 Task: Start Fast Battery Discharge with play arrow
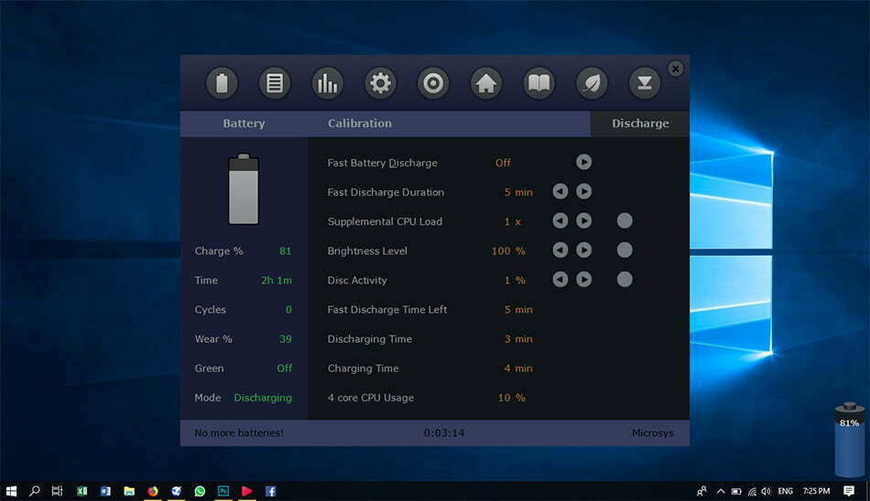pyautogui.click(x=583, y=162)
